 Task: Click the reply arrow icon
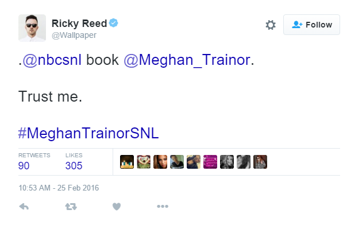point(24,206)
